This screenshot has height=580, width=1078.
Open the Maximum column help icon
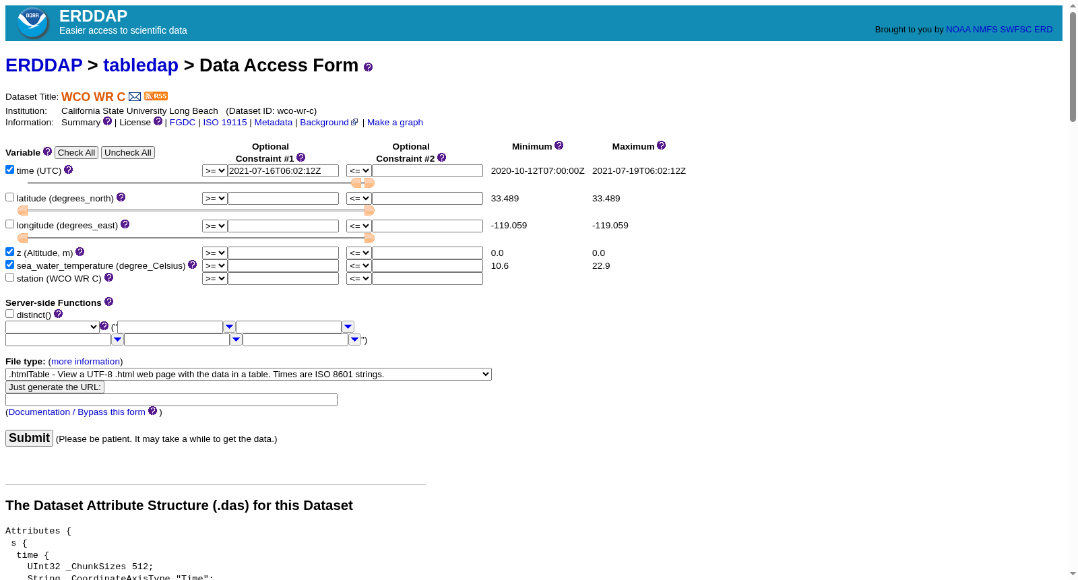pyautogui.click(x=661, y=146)
